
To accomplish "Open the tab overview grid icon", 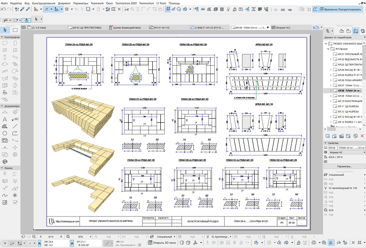I will click(x=23, y=27).
